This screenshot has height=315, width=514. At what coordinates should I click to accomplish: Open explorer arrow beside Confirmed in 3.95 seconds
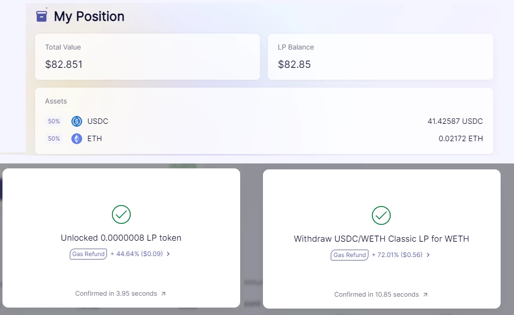click(x=163, y=294)
